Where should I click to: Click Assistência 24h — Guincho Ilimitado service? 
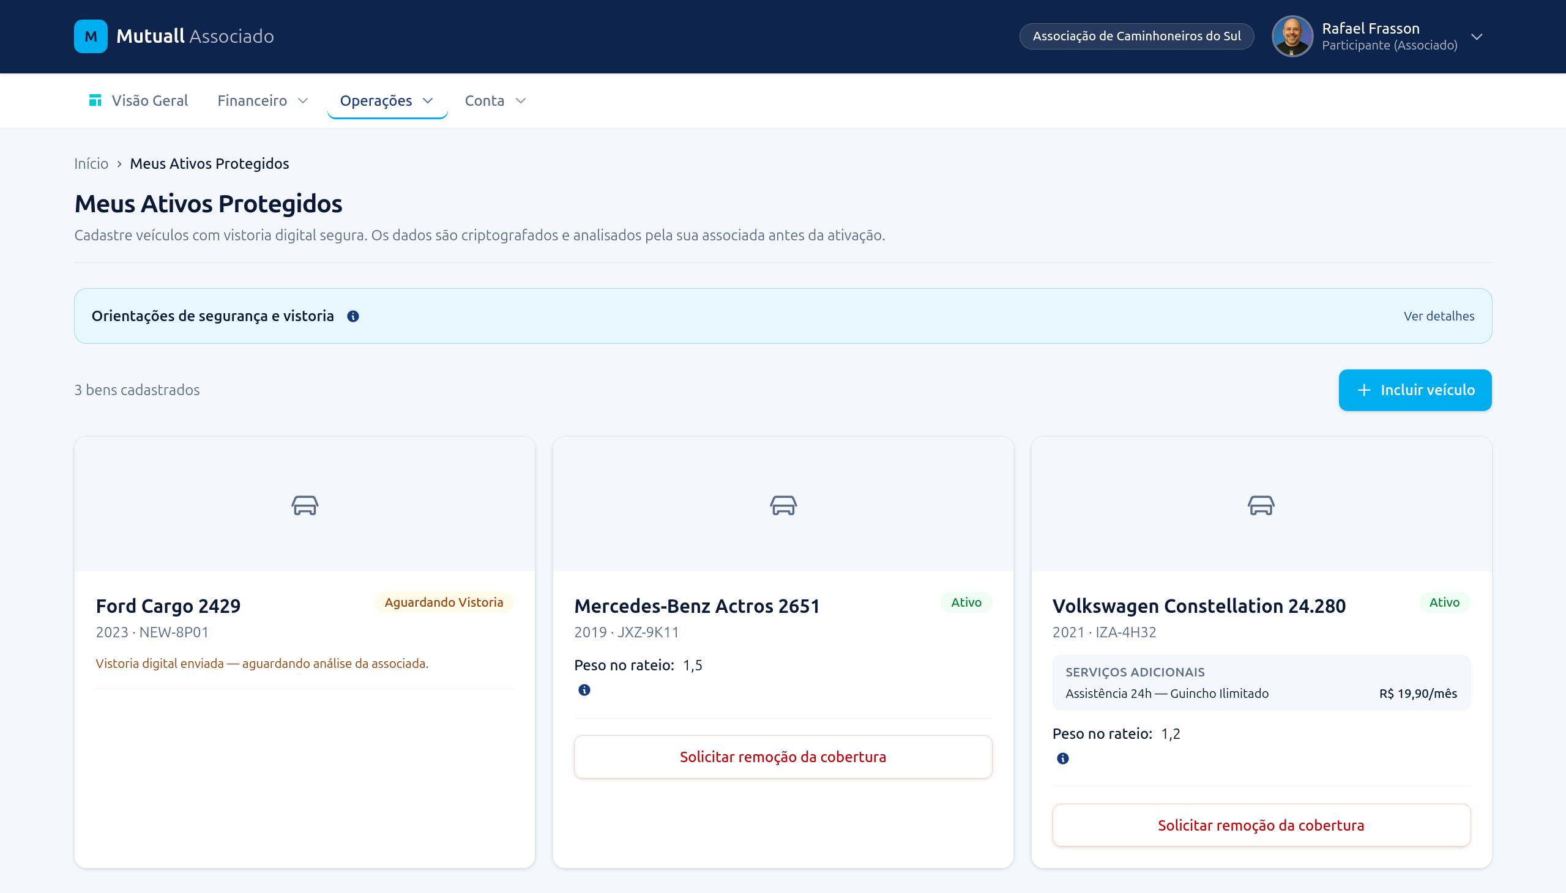point(1166,694)
